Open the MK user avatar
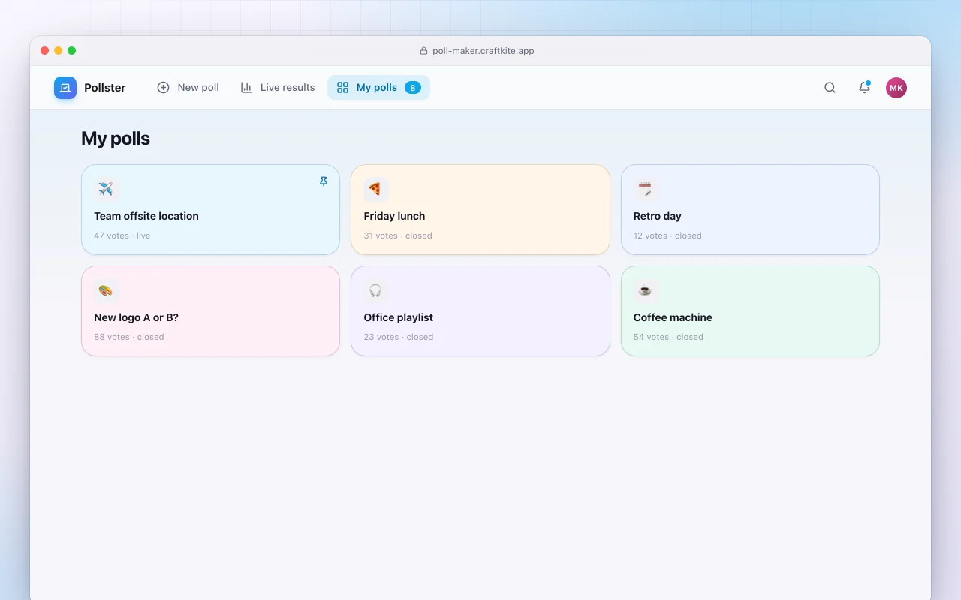 tap(896, 88)
